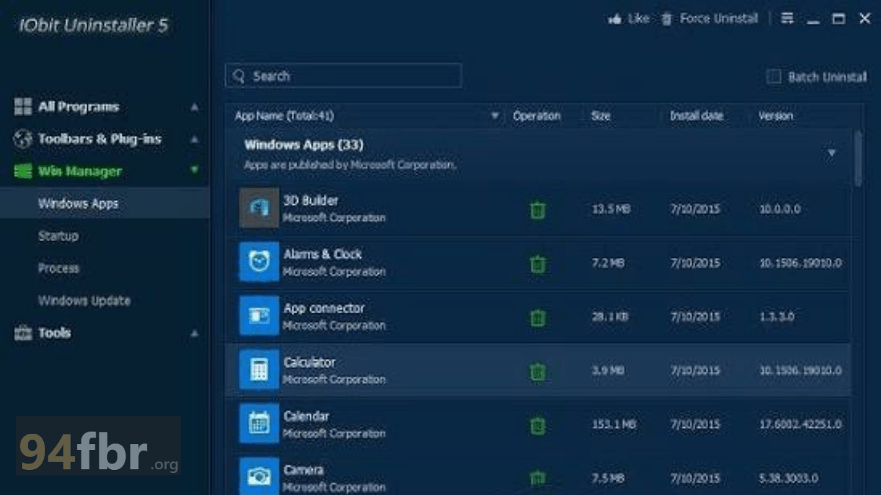
Task: Click the 28.1 KB size value
Action: [x=611, y=317]
